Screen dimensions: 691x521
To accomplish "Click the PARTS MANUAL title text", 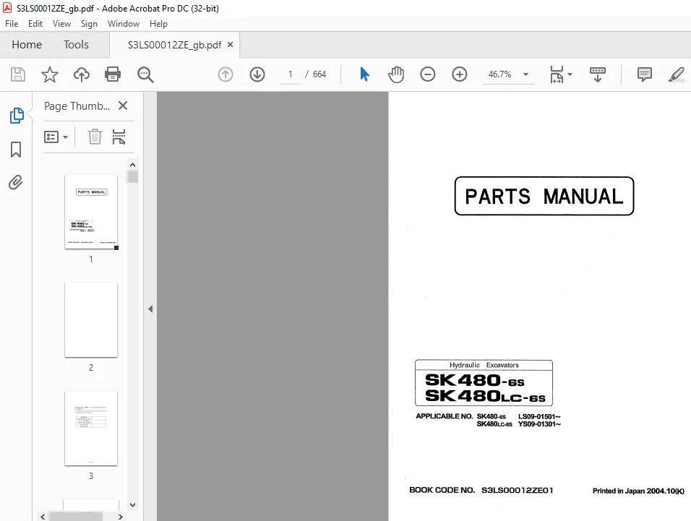I will click(544, 197).
